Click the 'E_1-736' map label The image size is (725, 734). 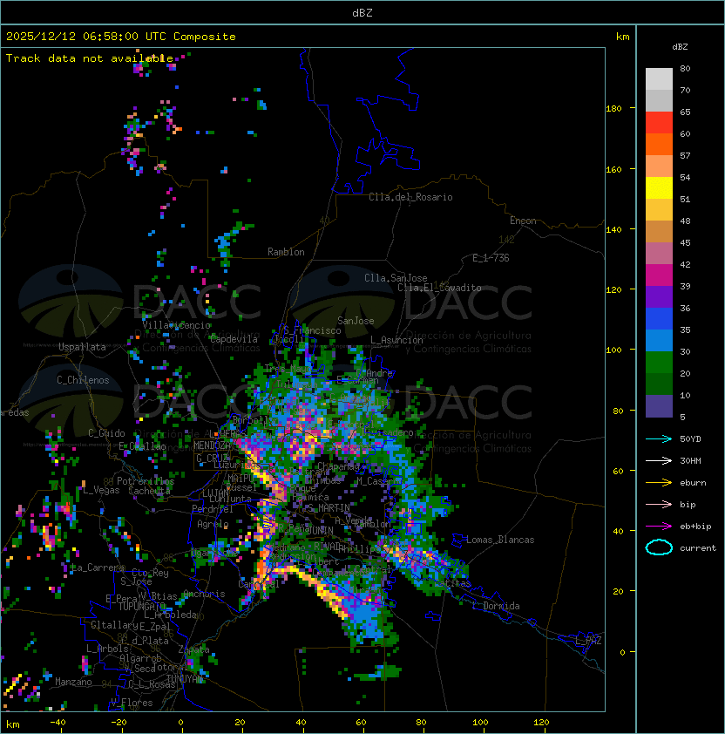[491, 258]
